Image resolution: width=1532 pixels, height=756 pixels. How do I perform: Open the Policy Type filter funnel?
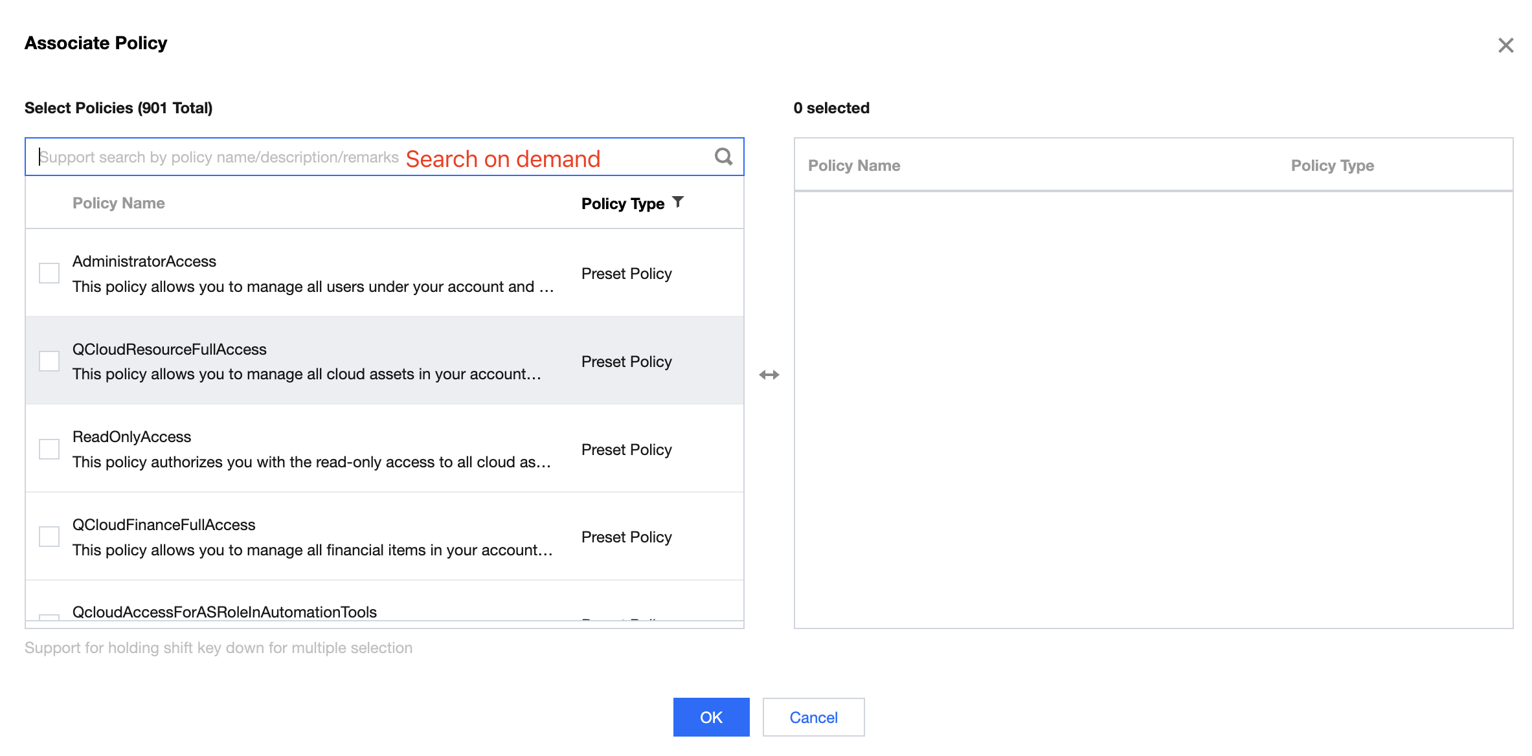pyautogui.click(x=678, y=202)
